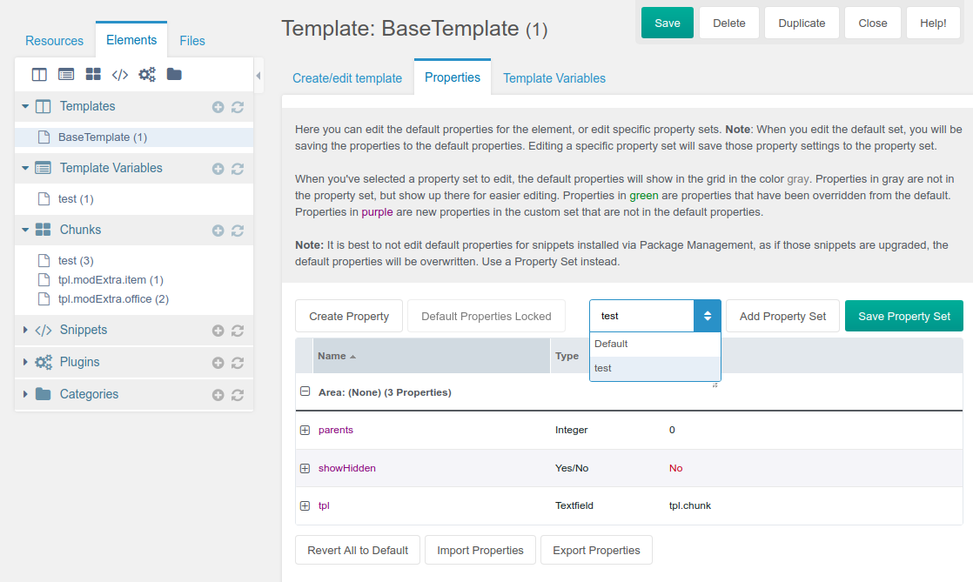The width and height of the screenshot is (973, 582).
Task: Click the Duplicate button
Action: pyautogui.click(x=802, y=23)
